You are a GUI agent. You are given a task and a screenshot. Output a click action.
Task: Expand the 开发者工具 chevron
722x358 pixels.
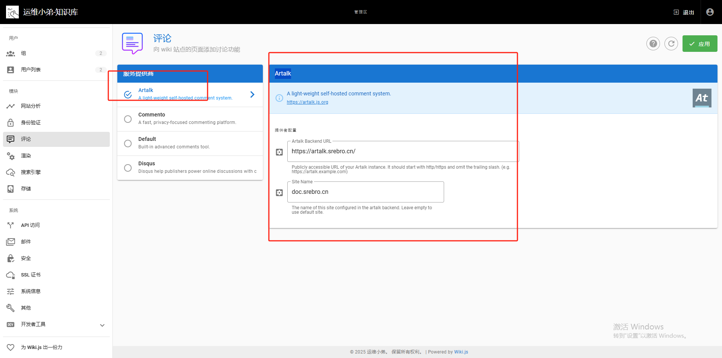(102, 325)
